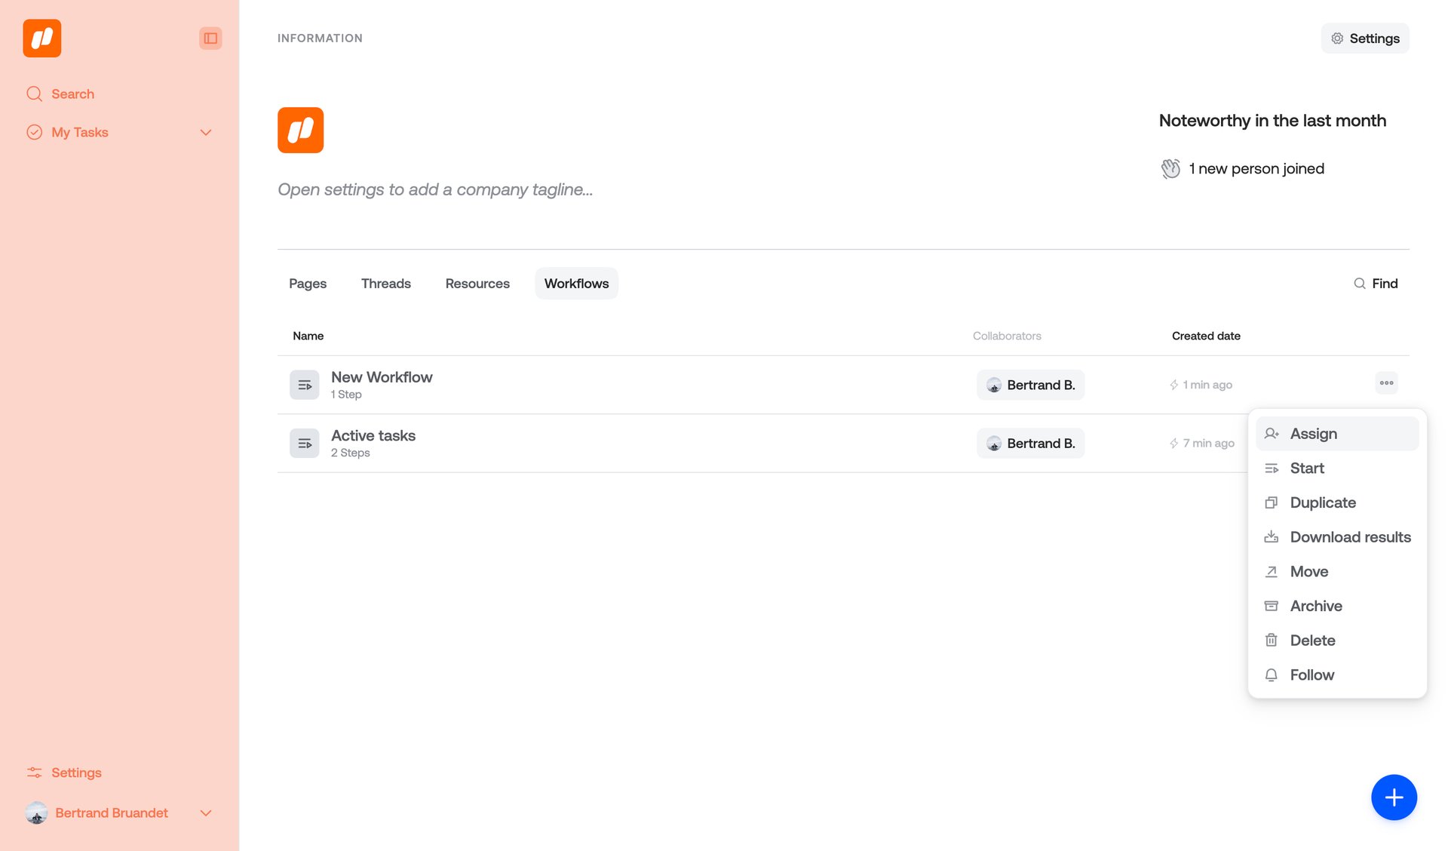The width and height of the screenshot is (1448, 851).
Task: Switch to the Pages tab
Action: tap(308, 284)
